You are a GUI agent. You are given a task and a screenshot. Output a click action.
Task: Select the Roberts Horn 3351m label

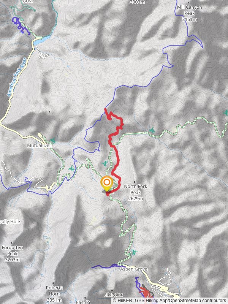point(54,294)
